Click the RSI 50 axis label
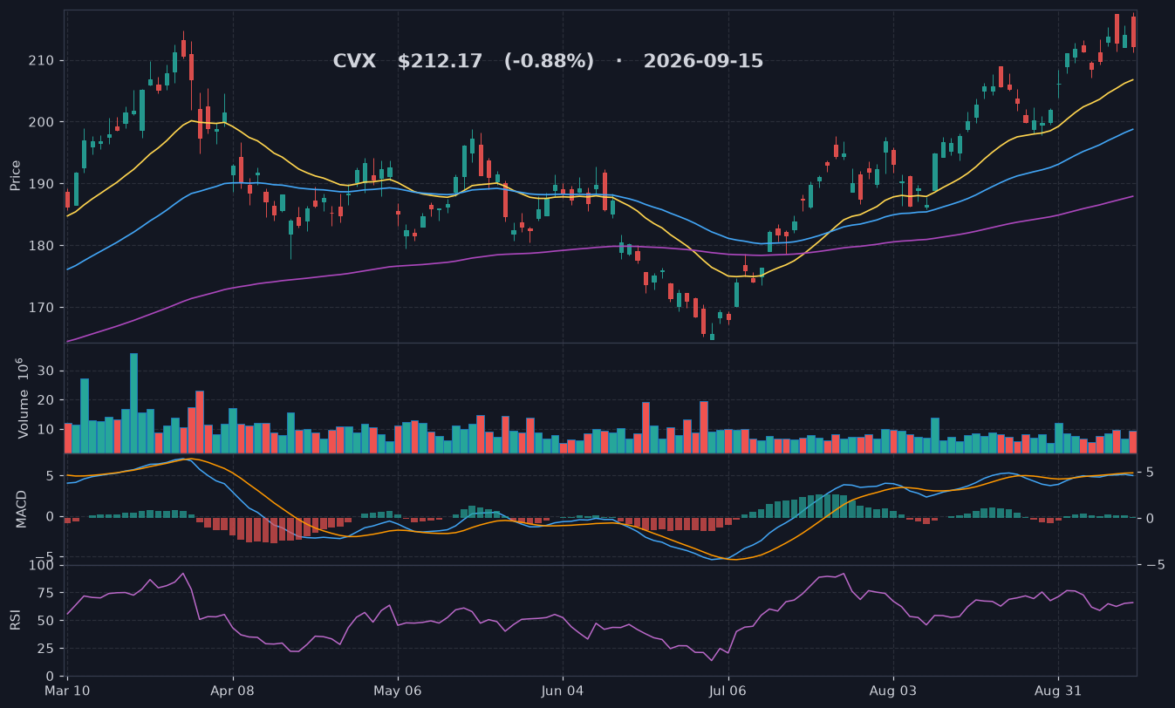 47,621
